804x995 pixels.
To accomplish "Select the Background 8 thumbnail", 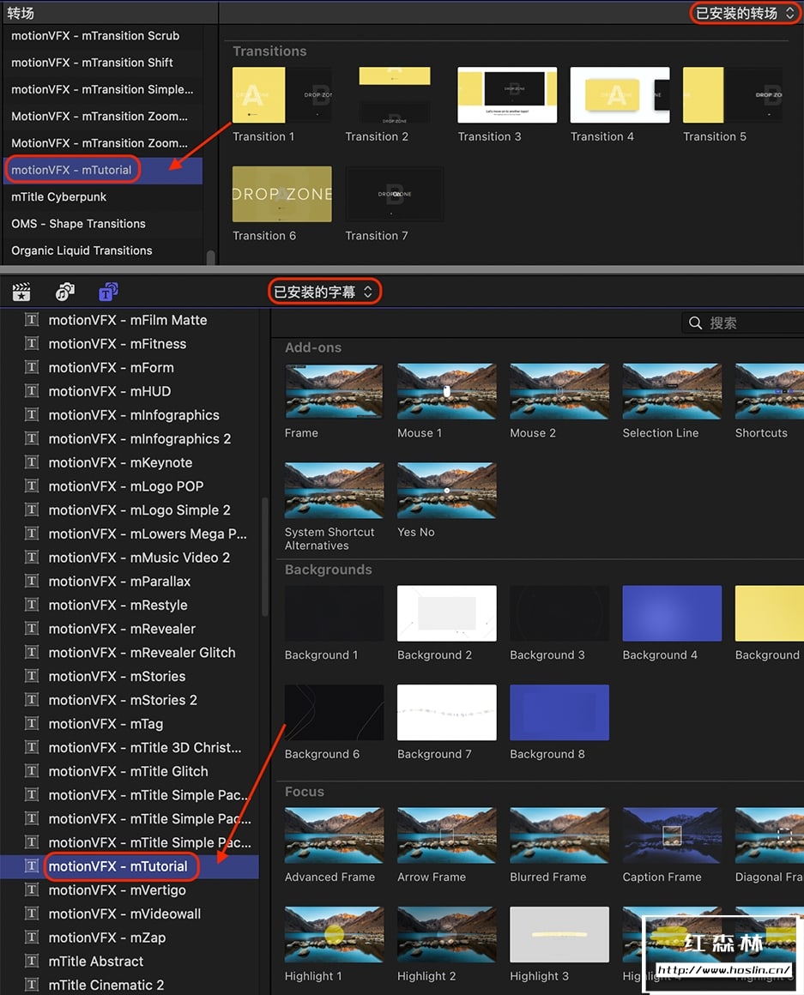I will 559,712.
